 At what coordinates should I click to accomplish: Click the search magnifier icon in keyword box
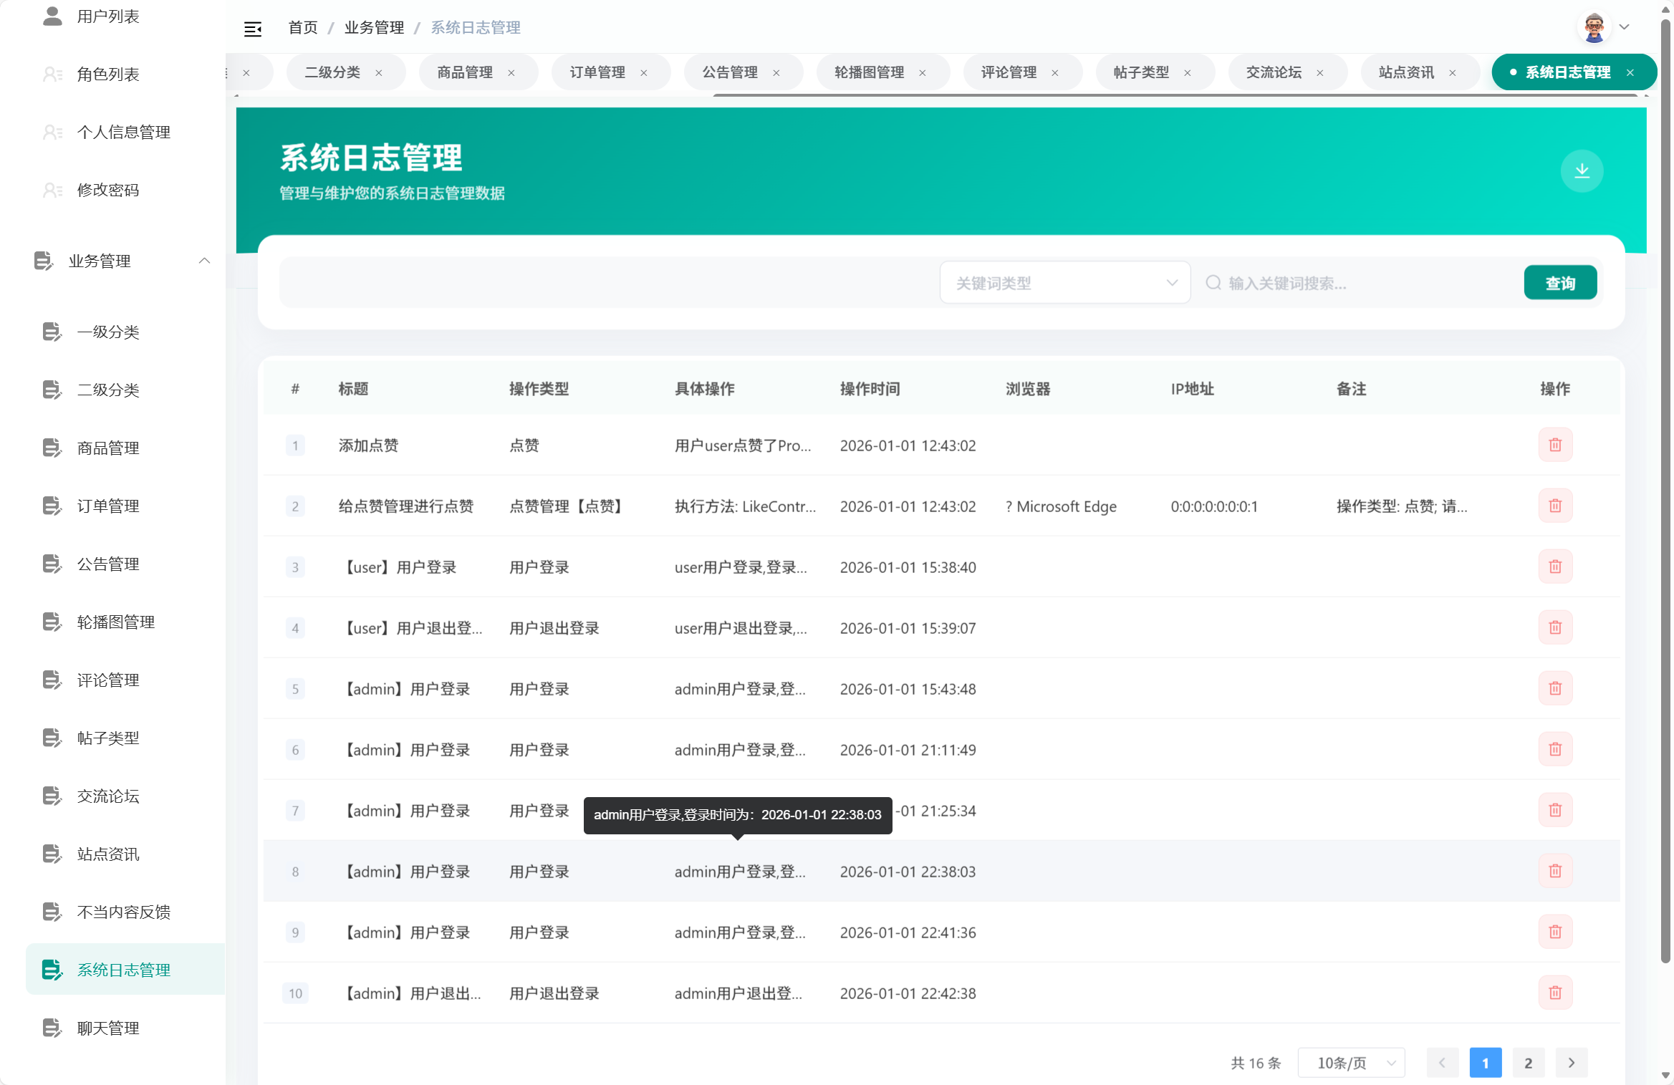1213,282
